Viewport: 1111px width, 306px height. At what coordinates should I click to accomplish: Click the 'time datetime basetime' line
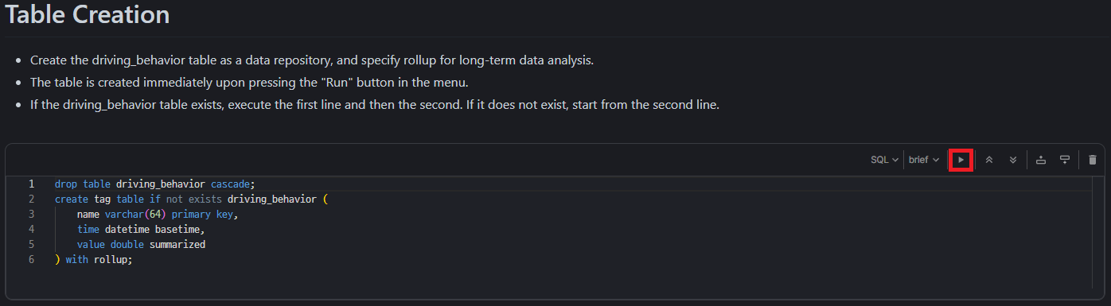(x=141, y=229)
